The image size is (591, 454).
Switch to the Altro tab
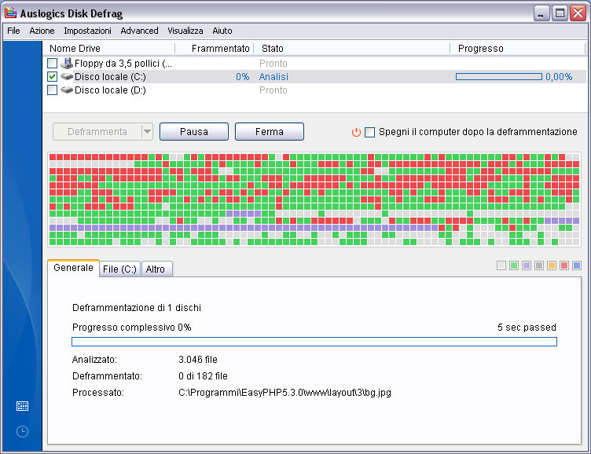pyautogui.click(x=156, y=269)
